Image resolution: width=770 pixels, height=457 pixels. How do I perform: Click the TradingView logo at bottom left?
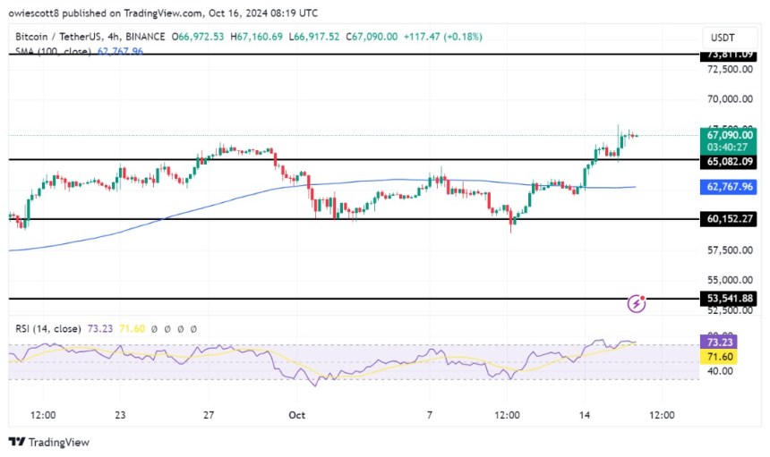point(49,442)
